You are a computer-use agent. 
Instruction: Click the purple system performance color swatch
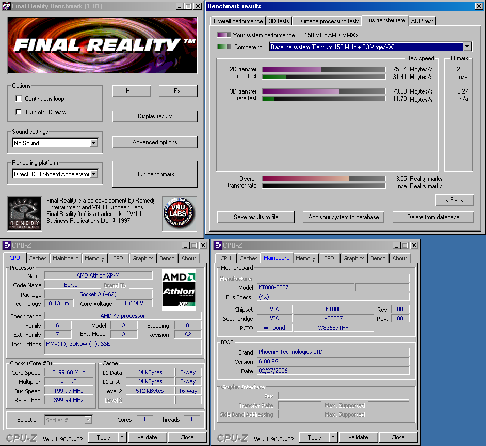pos(224,35)
